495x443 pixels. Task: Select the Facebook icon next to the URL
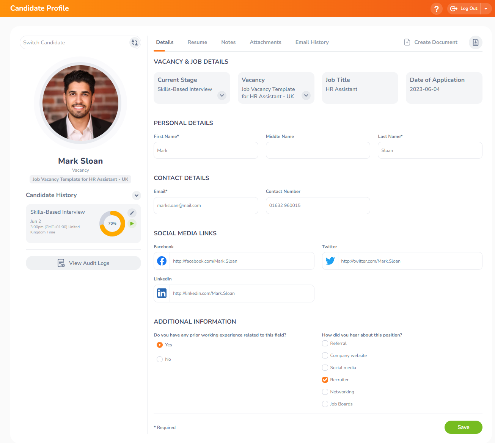161,261
